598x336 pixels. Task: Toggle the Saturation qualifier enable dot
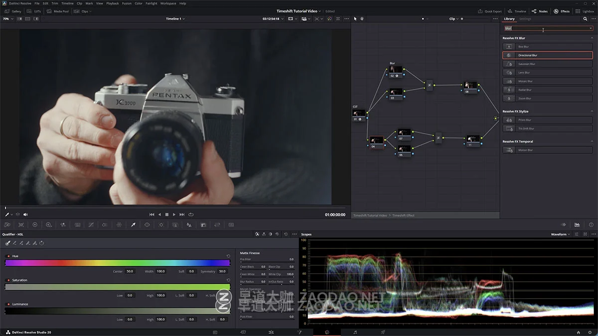click(x=7, y=280)
